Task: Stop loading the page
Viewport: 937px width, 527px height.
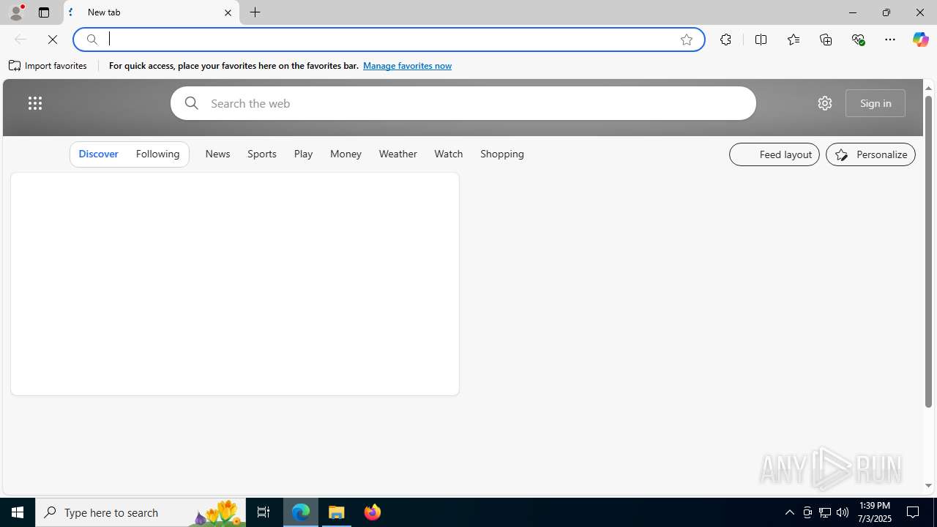Action: (x=53, y=40)
